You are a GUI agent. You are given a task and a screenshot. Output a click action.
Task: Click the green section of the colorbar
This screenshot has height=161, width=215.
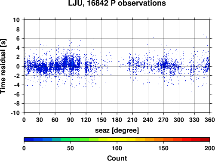coord(75,139)
